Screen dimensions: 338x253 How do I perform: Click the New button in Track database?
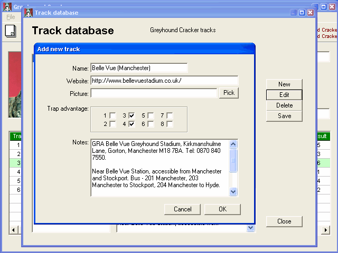click(284, 84)
